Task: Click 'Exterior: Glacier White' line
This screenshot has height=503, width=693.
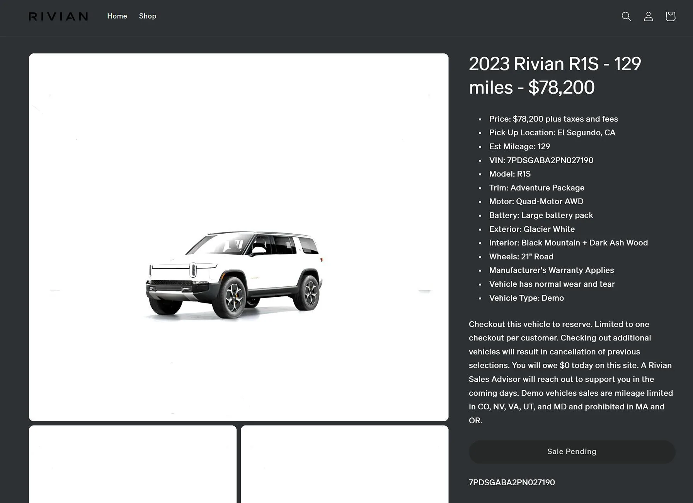Action: (532, 229)
